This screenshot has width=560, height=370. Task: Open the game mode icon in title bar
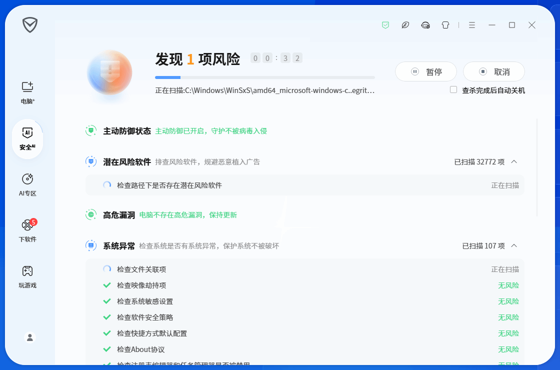[425, 25]
